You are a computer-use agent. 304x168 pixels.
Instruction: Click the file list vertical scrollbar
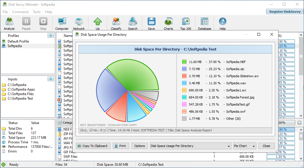pyautogui.click(x=301, y=75)
